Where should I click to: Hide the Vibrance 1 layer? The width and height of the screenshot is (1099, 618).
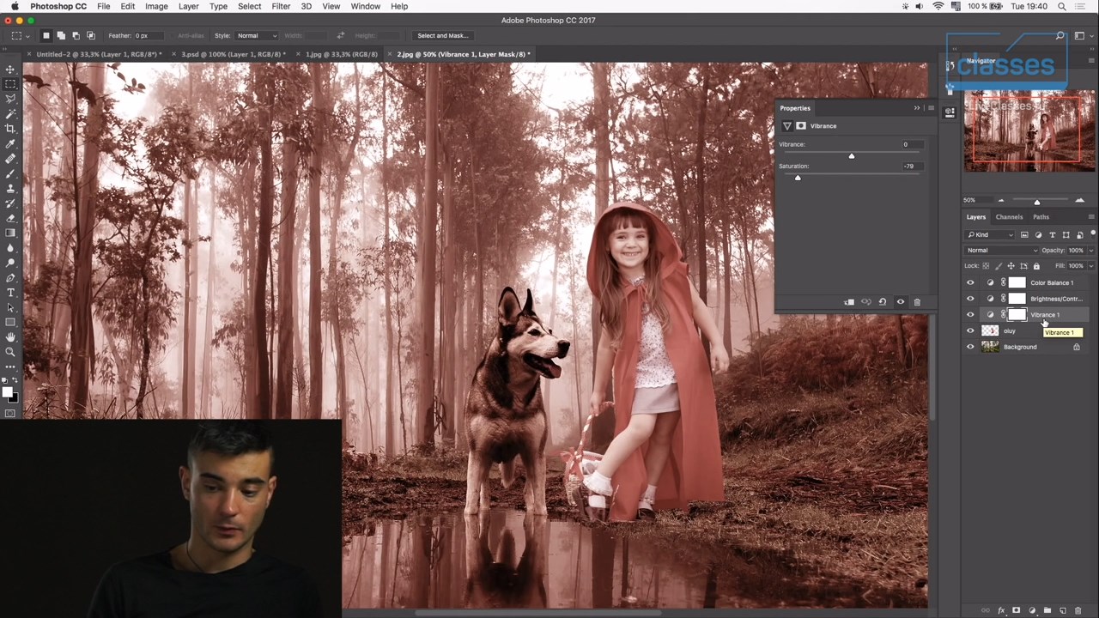click(x=970, y=315)
